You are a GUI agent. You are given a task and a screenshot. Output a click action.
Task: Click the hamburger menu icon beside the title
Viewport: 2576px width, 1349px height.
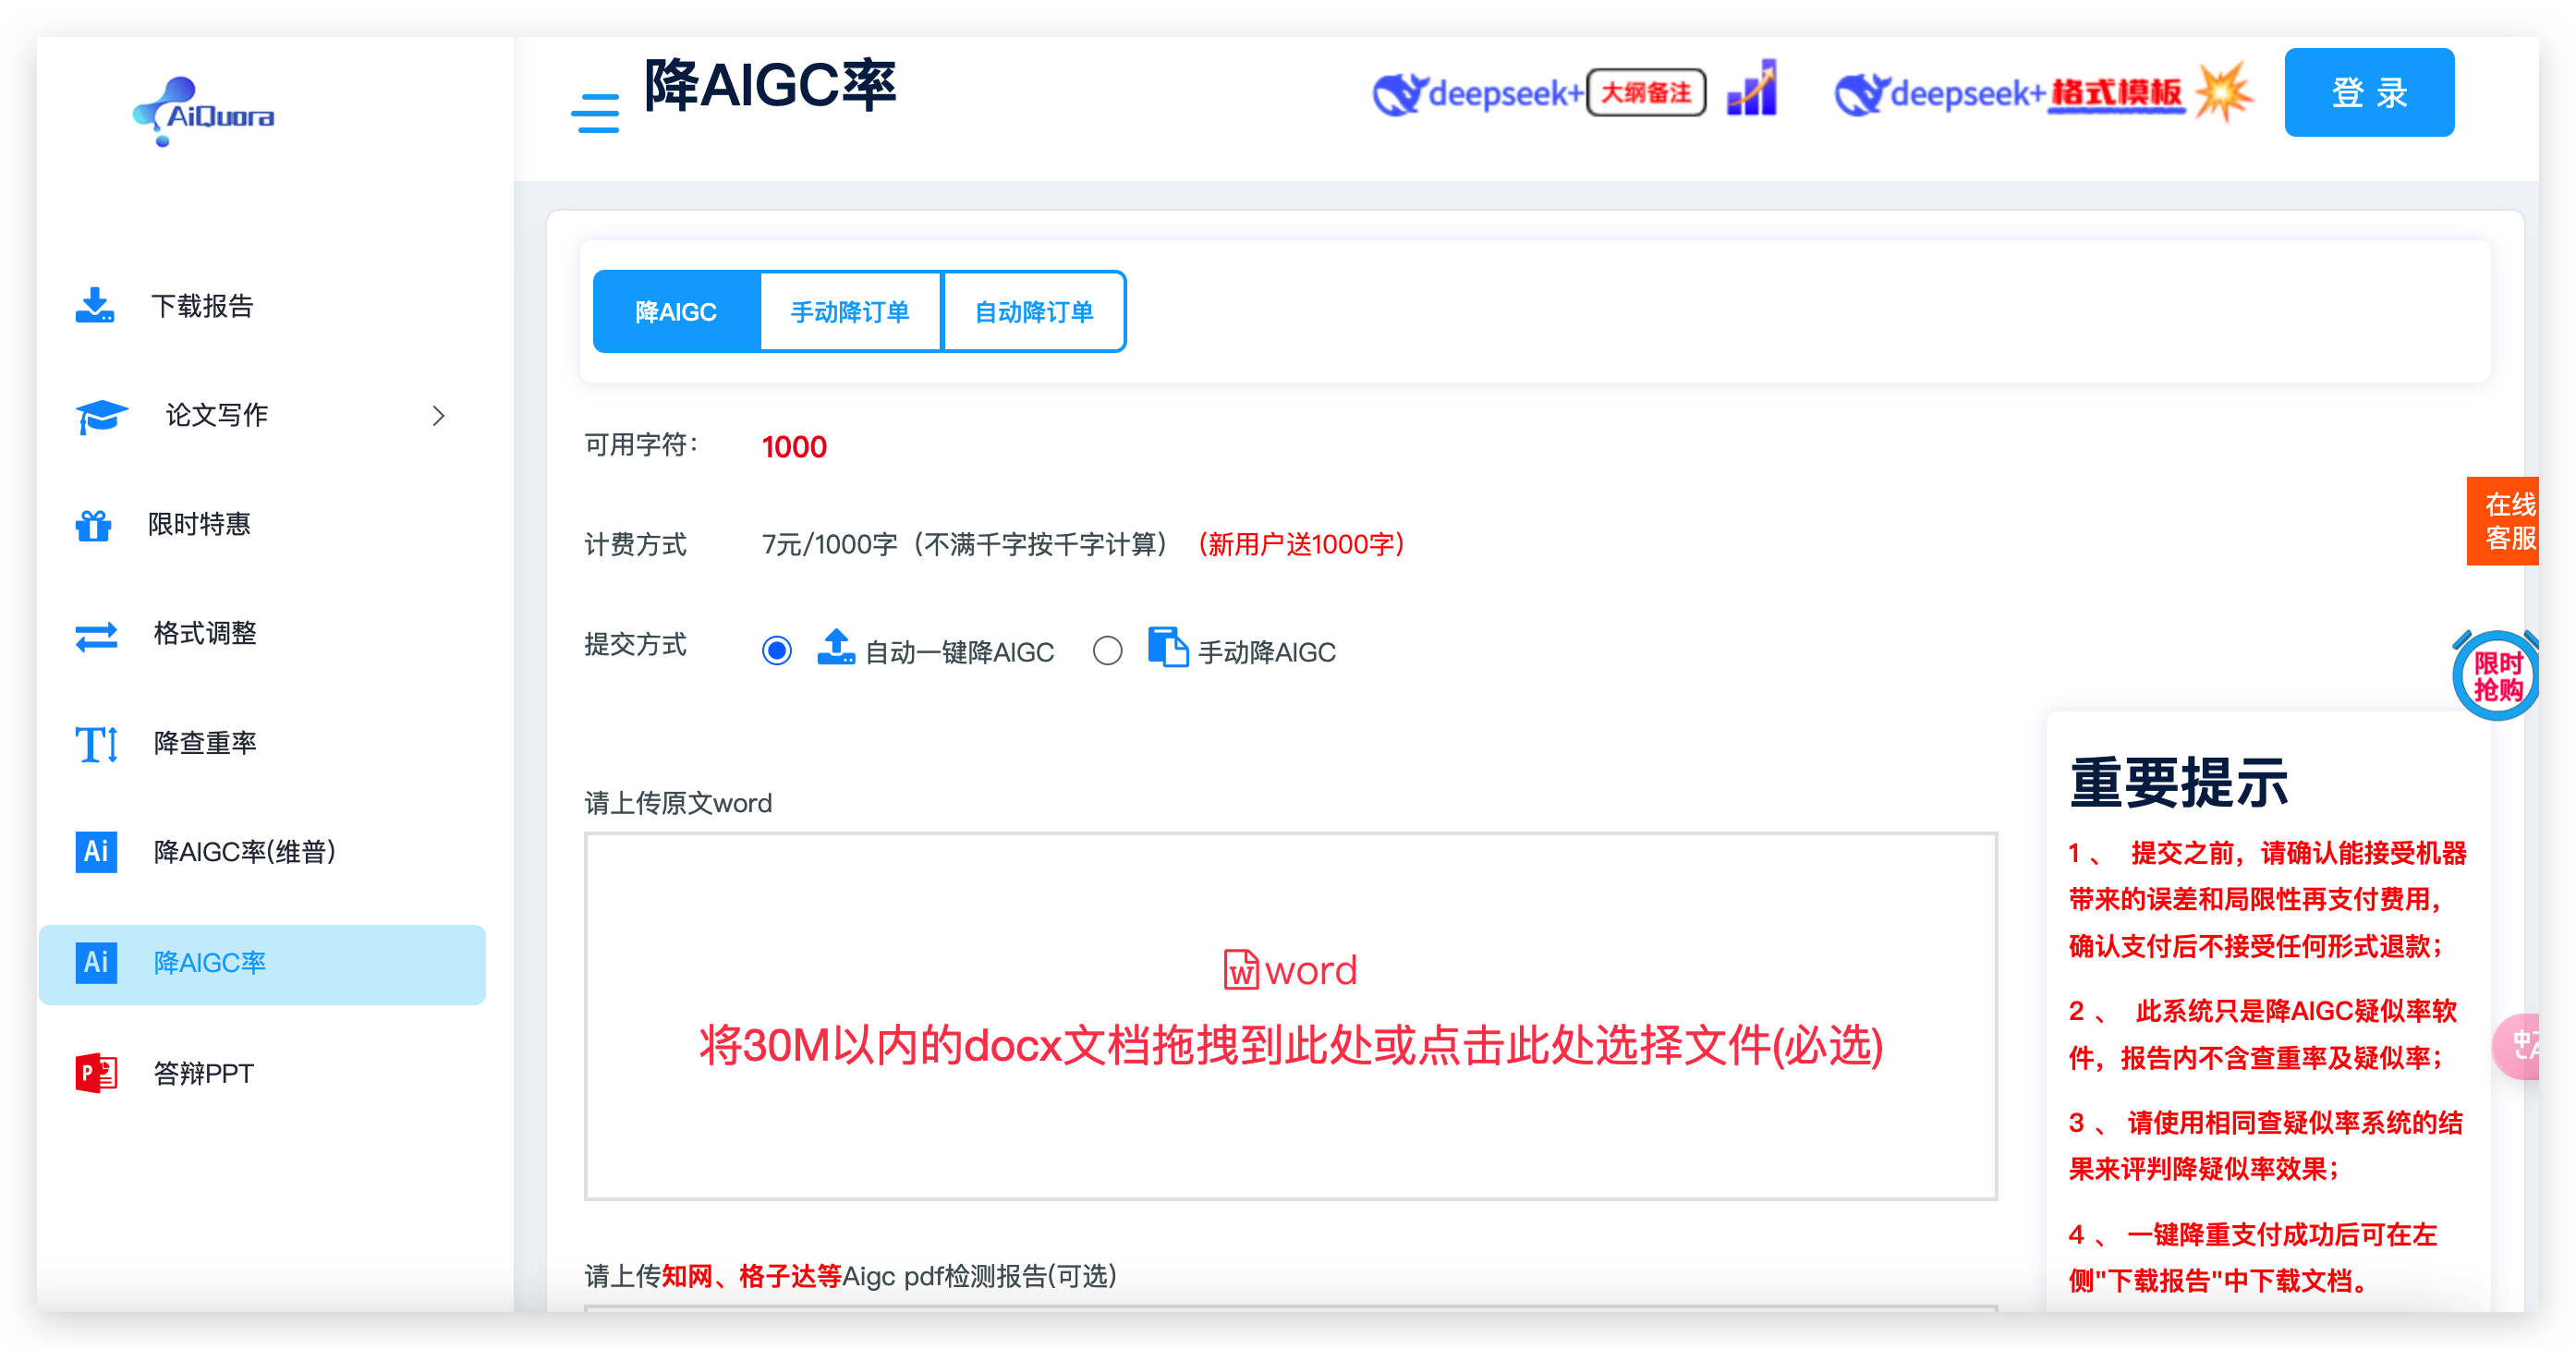point(594,113)
